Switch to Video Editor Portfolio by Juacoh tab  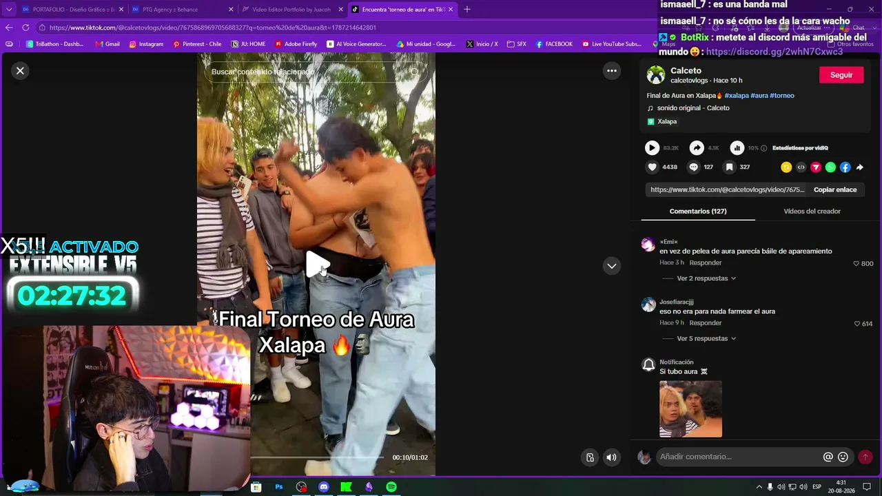292,10
